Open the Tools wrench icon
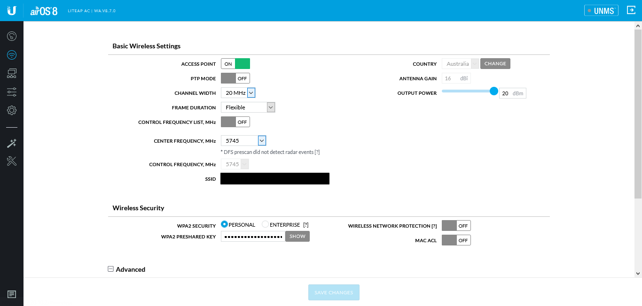The height and width of the screenshot is (306, 642). [x=12, y=161]
